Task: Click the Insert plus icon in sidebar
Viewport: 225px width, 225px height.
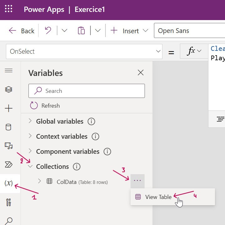Action: coord(9,108)
